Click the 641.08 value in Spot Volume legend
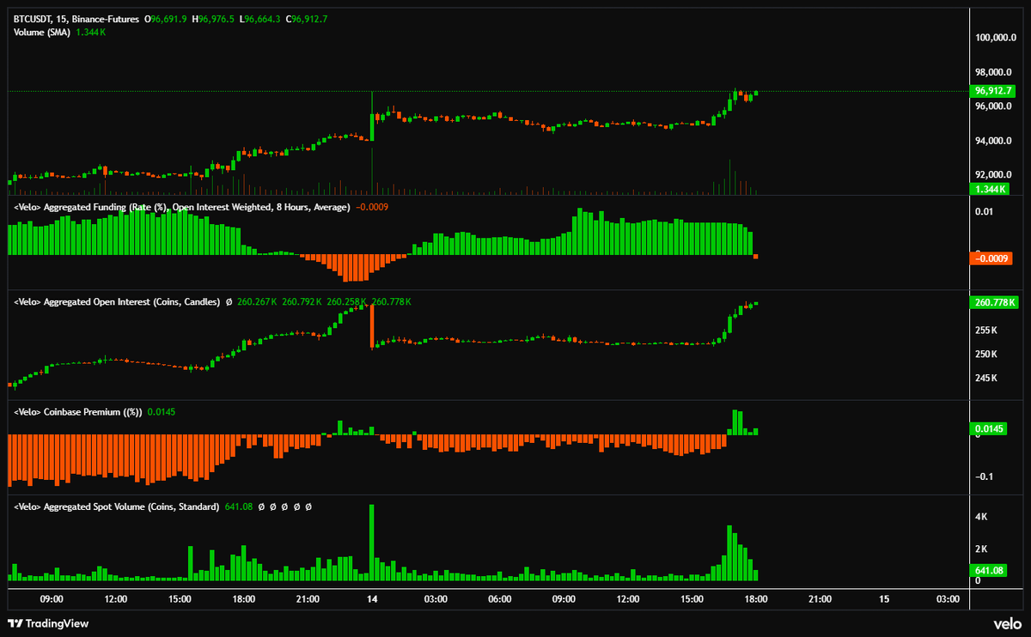The width and height of the screenshot is (1031, 637). 238,507
